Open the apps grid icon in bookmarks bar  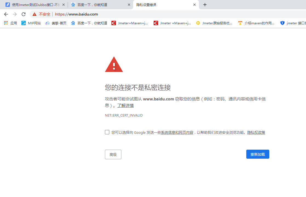(6, 23)
